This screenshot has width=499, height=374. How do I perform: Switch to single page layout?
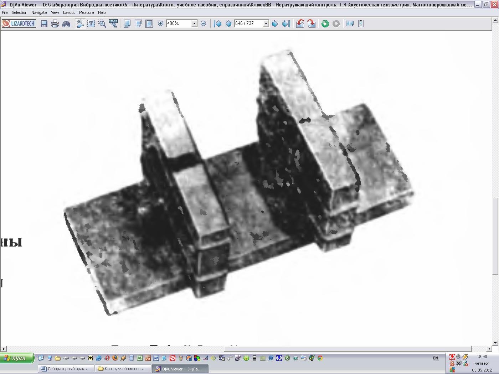pos(127,24)
